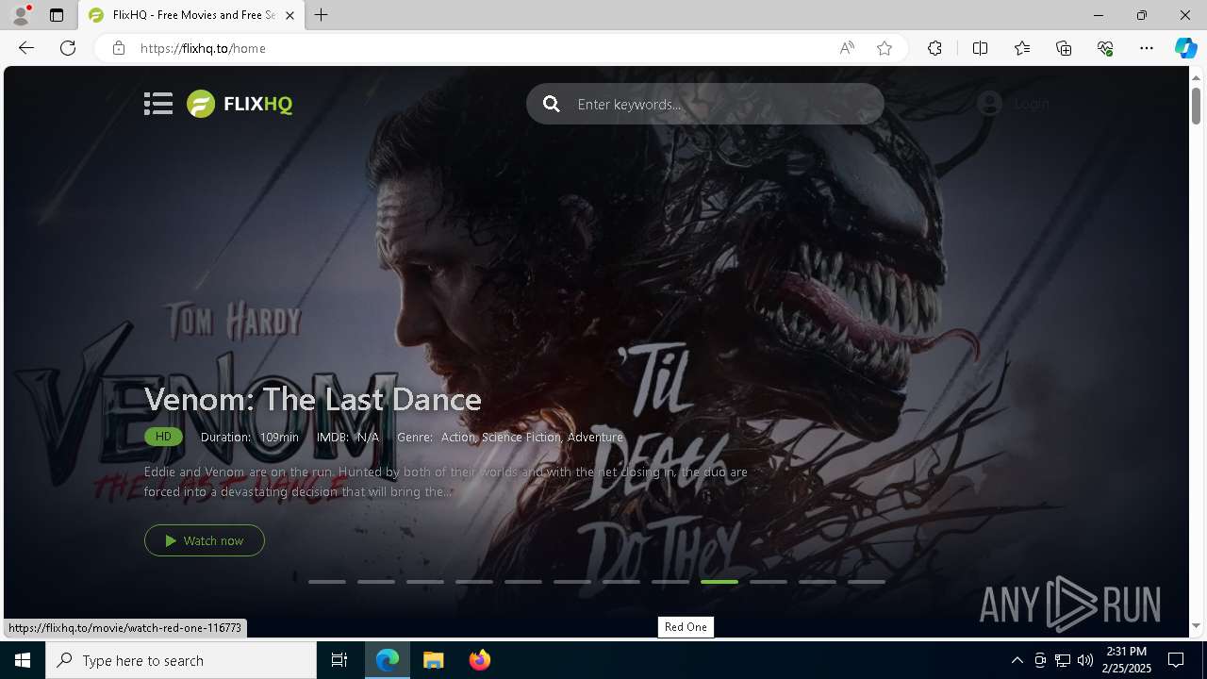
Task: Open the Windows Start menu
Action: (x=23, y=660)
